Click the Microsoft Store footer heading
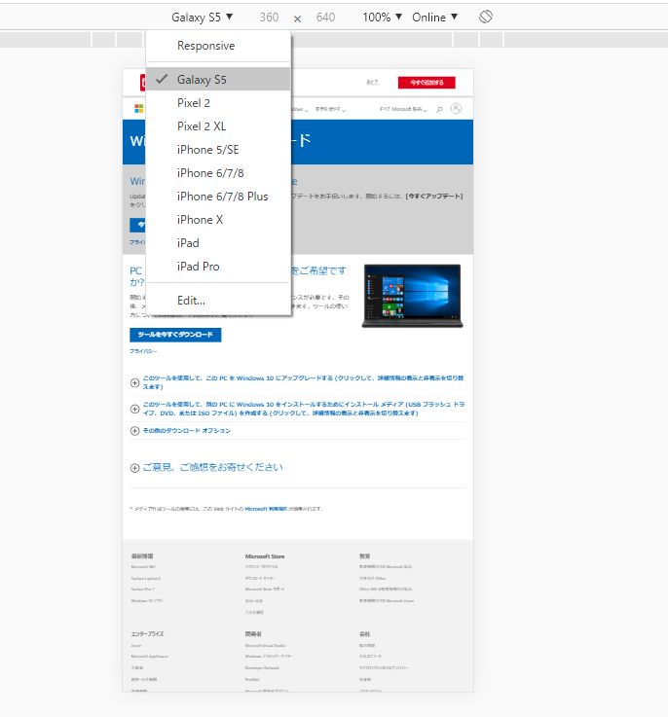 [265, 556]
